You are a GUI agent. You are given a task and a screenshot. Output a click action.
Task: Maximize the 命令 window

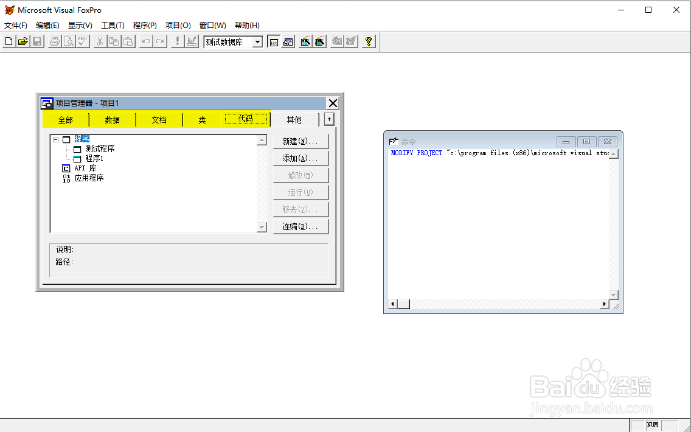pyautogui.click(x=586, y=142)
